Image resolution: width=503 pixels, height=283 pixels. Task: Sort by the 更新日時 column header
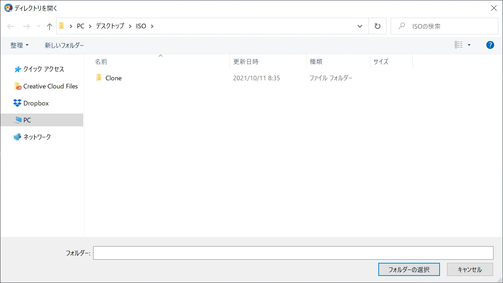click(x=246, y=62)
